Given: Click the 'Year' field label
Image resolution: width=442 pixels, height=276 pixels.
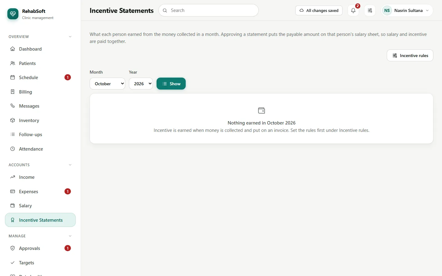Looking at the screenshot, I should (x=133, y=72).
